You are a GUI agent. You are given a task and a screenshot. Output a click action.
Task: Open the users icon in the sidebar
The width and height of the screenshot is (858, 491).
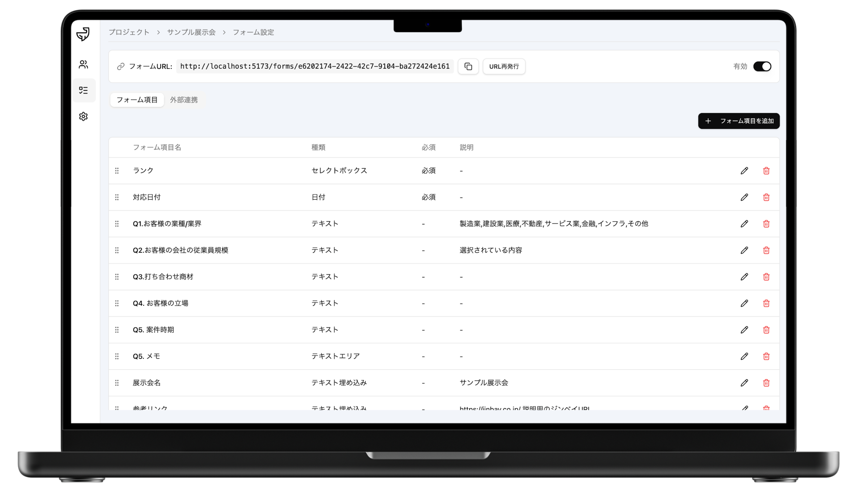pos(83,64)
